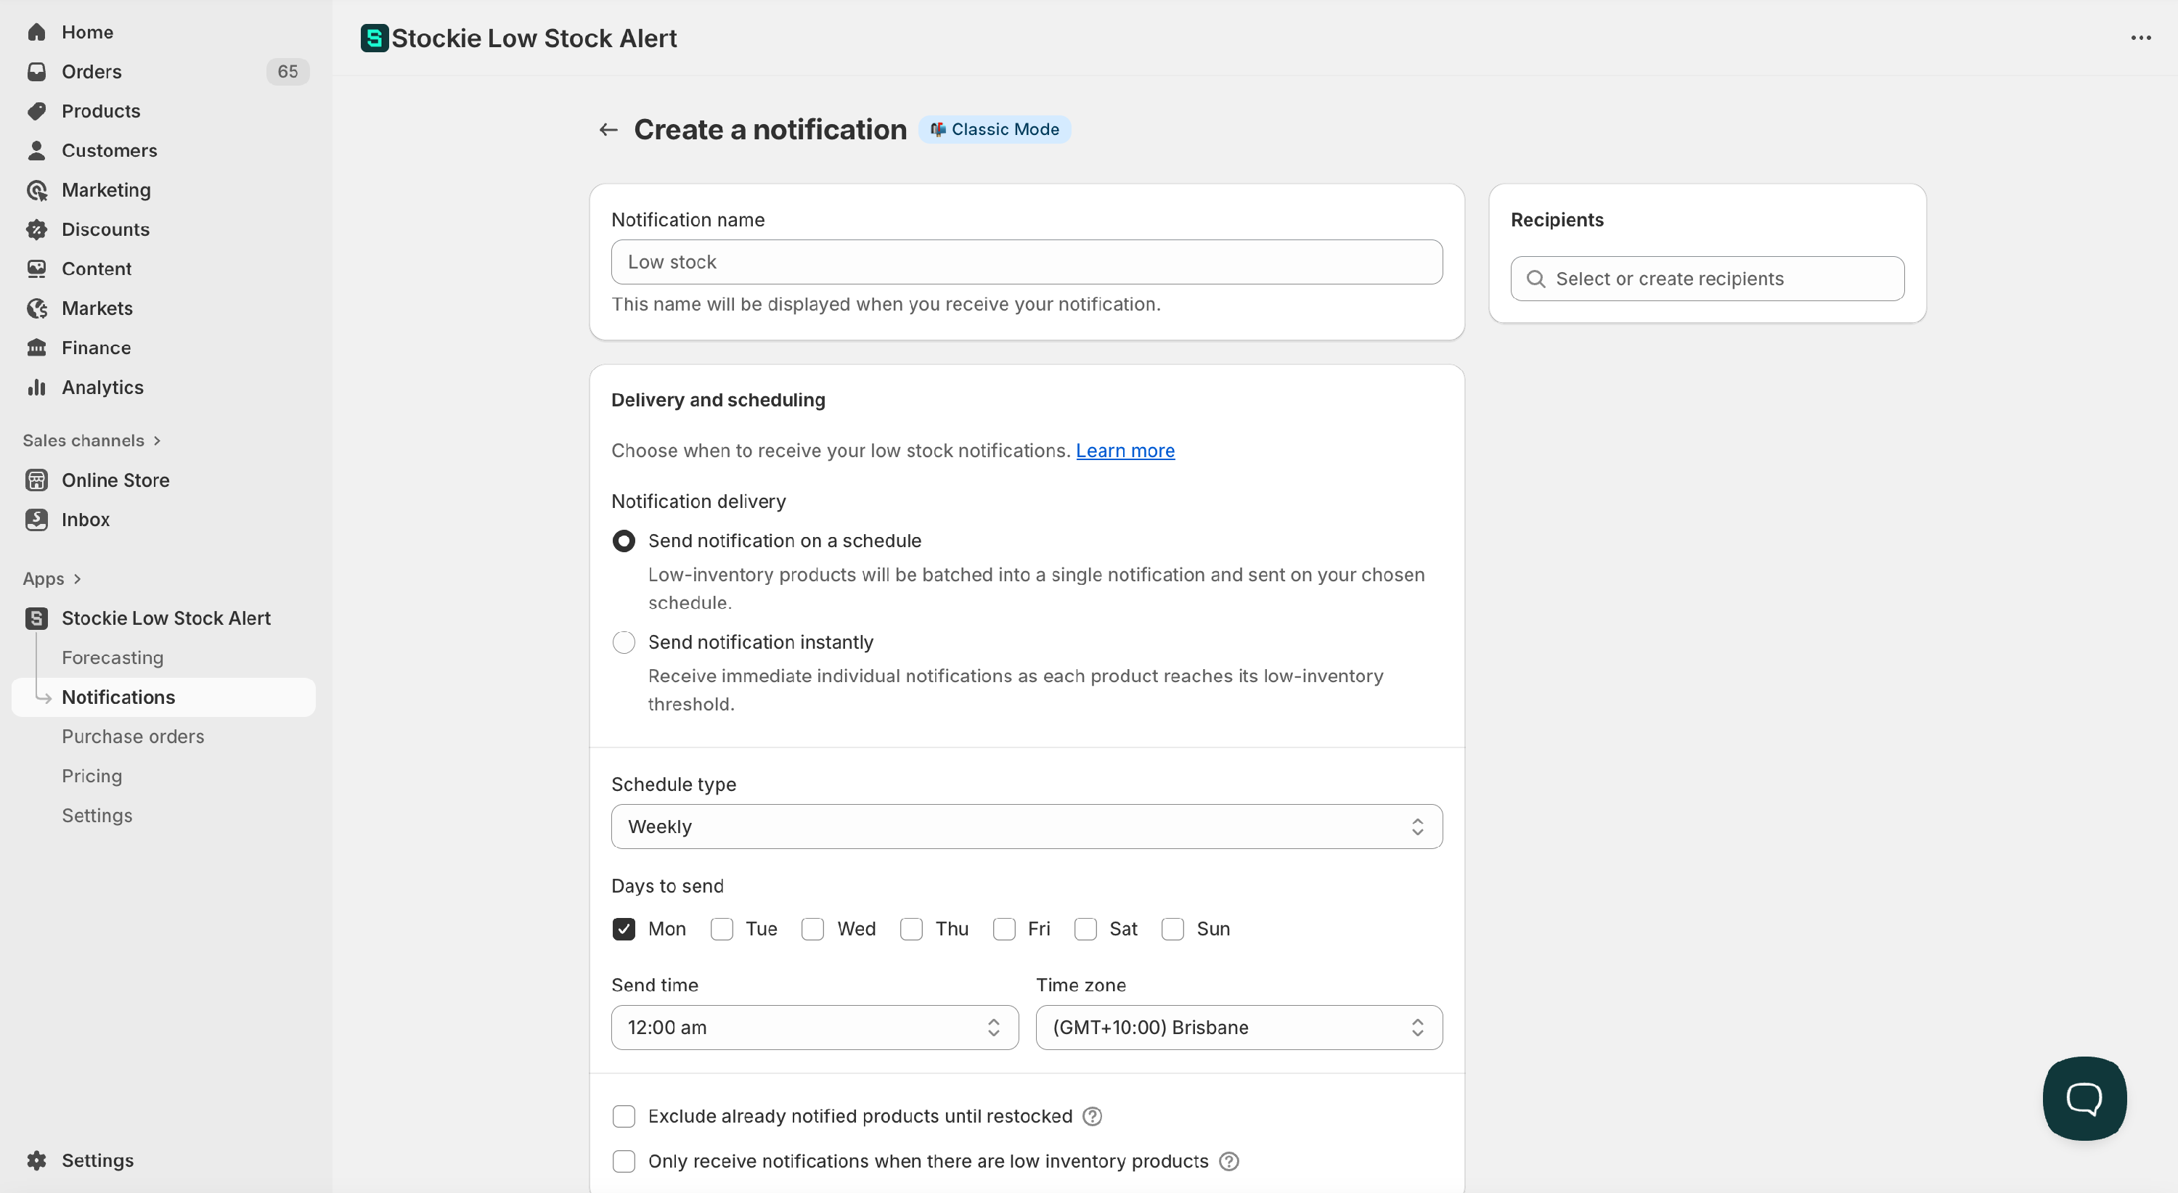Image resolution: width=2178 pixels, height=1193 pixels.
Task: Open Settings gear at sidebar bottom
Action: point(36,1160)
